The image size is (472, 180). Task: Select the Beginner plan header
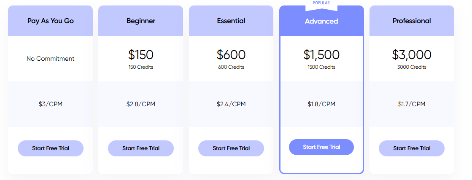[141, 21]
